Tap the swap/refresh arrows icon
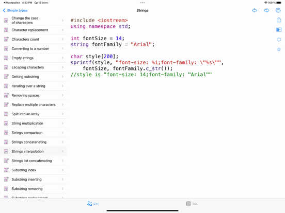Viewport: 285px width, 213px height. coord(279,40)
